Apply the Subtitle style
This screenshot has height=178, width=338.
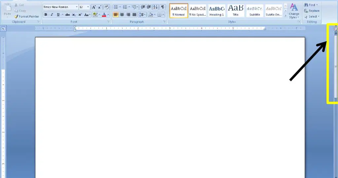click(254, 11)
